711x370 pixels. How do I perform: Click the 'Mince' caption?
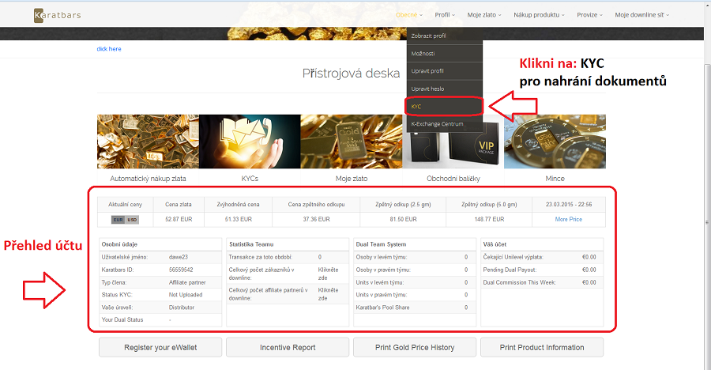pyautogui.click(x=555, y=179)
